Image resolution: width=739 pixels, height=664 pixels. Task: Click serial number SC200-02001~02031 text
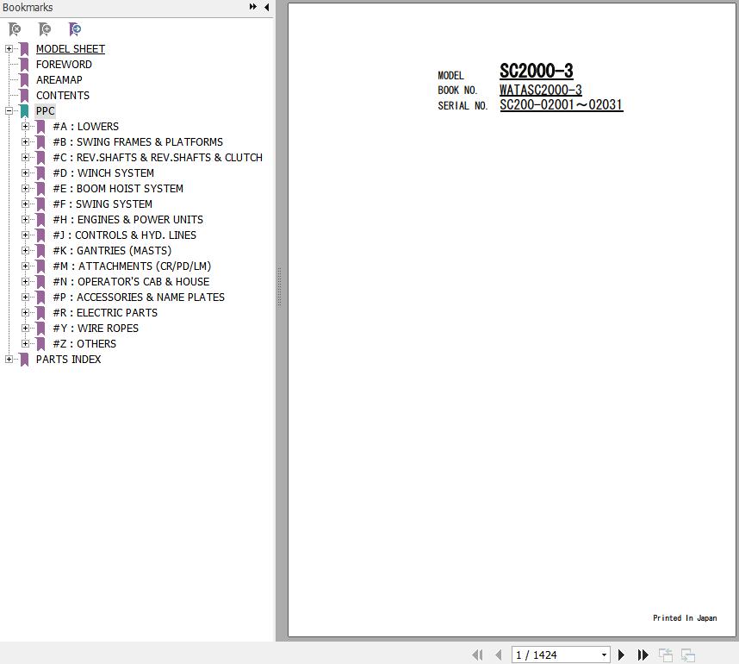(562, 104)
